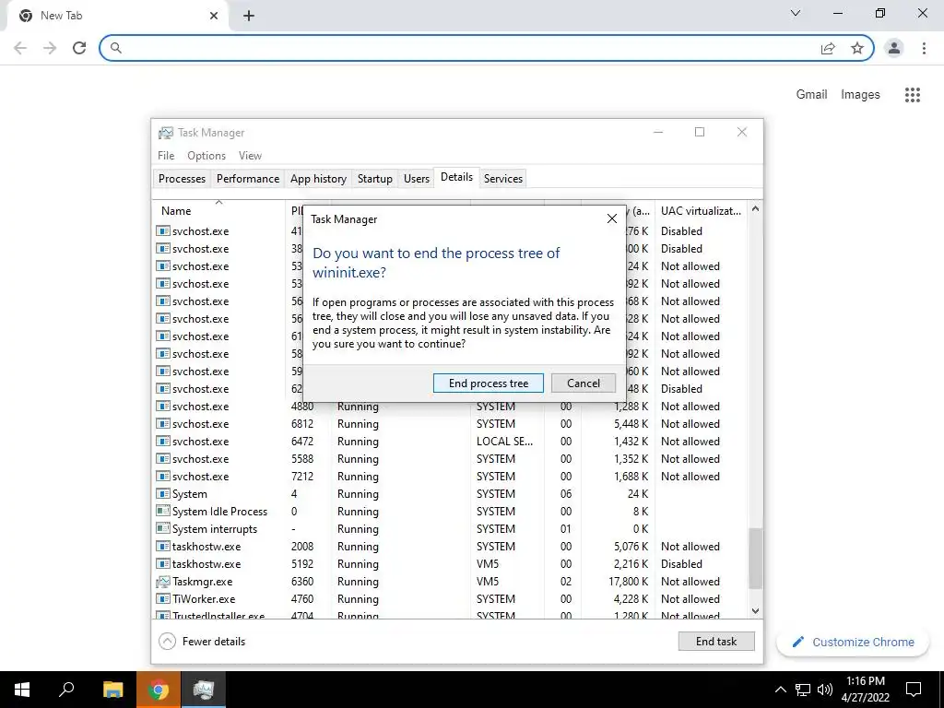The width and height of the screenshot is (944, 708).
Task: Click the process list scrollbar thumb
Action: click(755, 559)
